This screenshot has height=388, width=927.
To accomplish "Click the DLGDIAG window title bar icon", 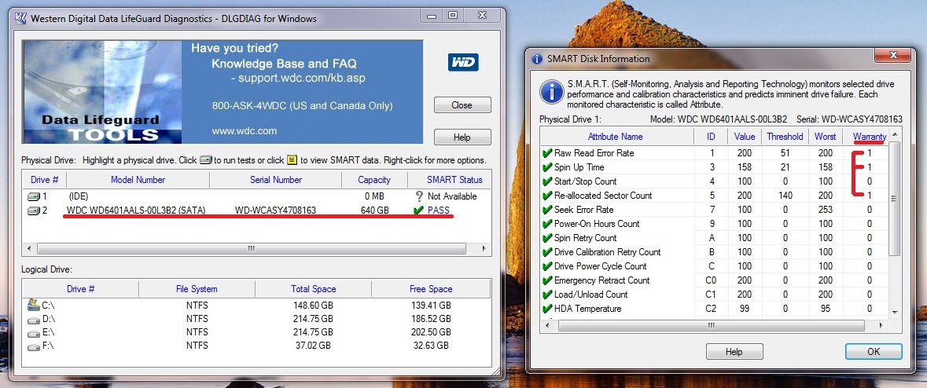I will (20, 18).
